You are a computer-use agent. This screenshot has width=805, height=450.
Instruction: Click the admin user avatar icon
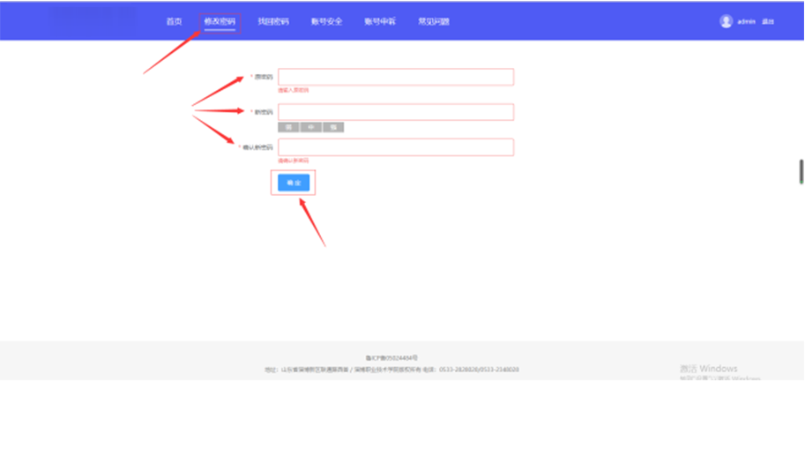pos(726,21)
